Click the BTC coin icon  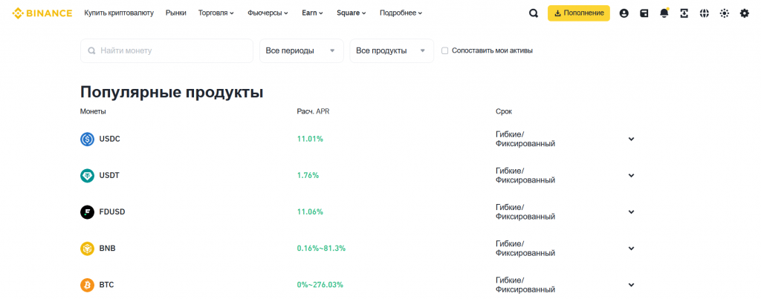tap(87, 285)
